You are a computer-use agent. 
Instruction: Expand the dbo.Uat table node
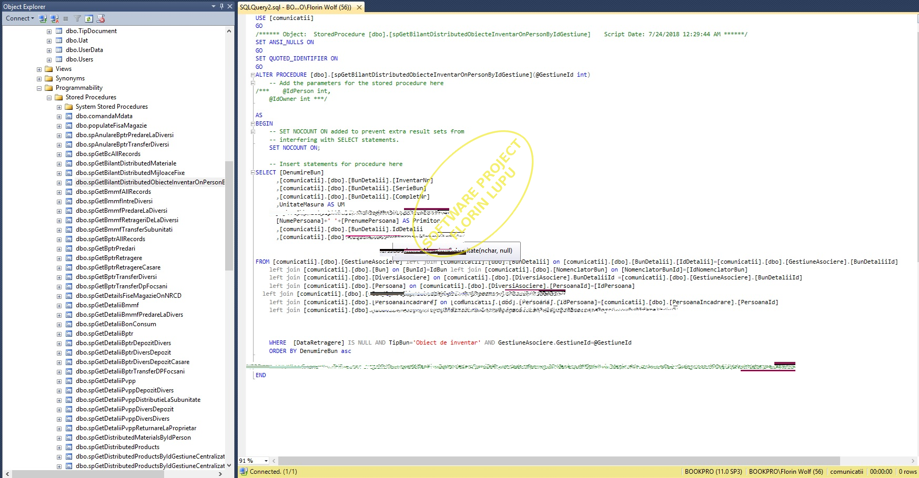[x=49, y=40]
